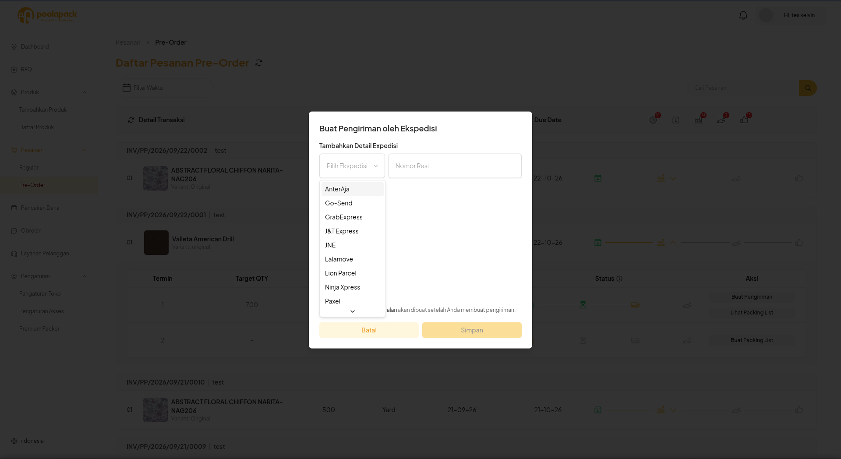Choose JNE in expedition list
This screenshot has height=459, width=841.
(352, 245)
